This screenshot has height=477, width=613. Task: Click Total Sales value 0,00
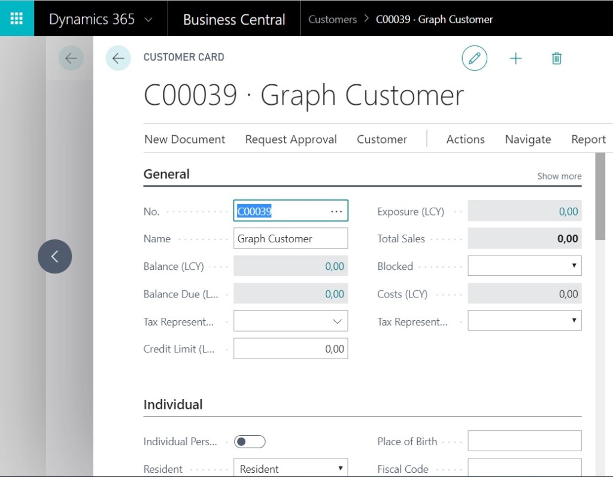(x=568, y=238)
